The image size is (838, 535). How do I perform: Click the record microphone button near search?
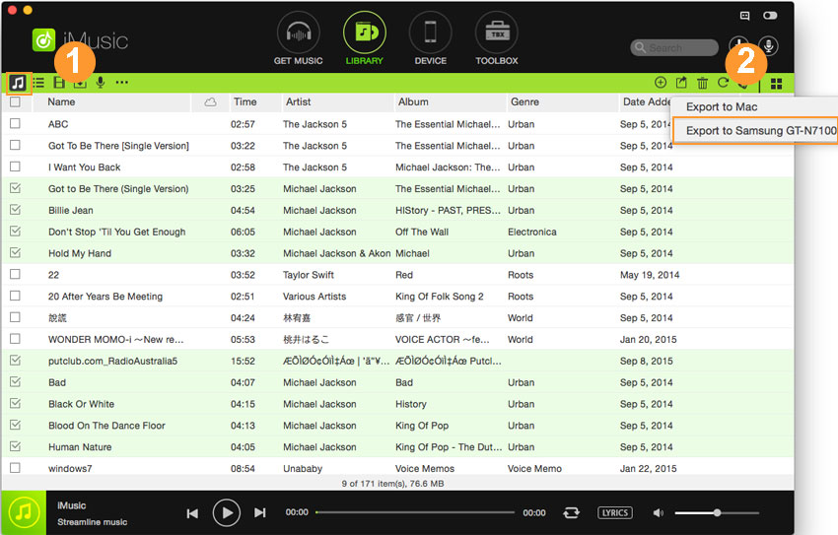(x=767, y=46)
